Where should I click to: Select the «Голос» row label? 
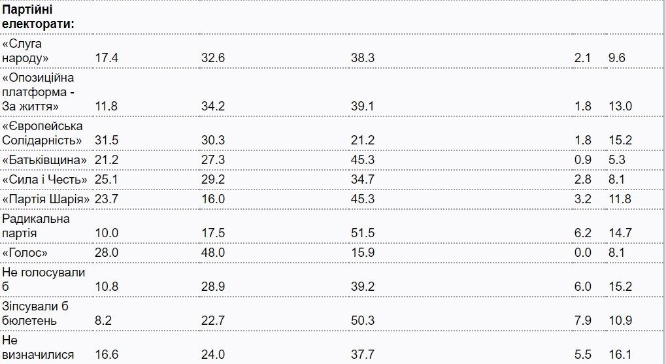click(x=25, y=252)
